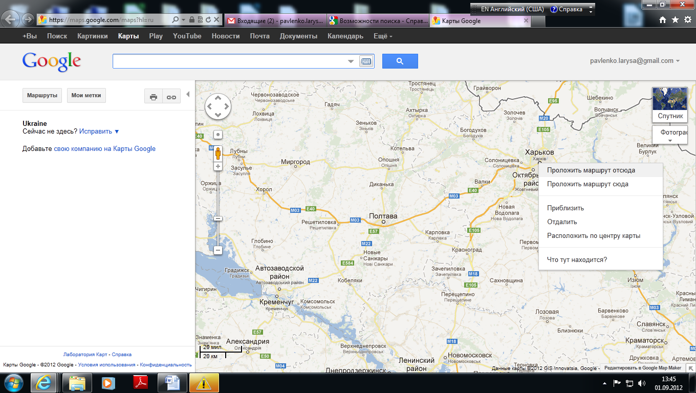This screenshot has height=393, width=696.
Task: Click the orange Street View pegman
Action: click(x=218, y=153)
